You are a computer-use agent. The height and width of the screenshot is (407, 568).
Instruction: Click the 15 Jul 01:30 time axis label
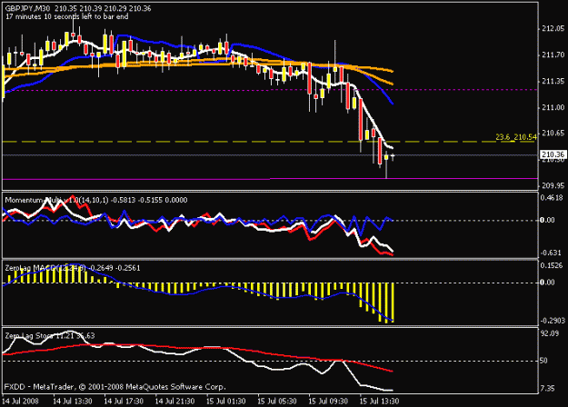225,402
